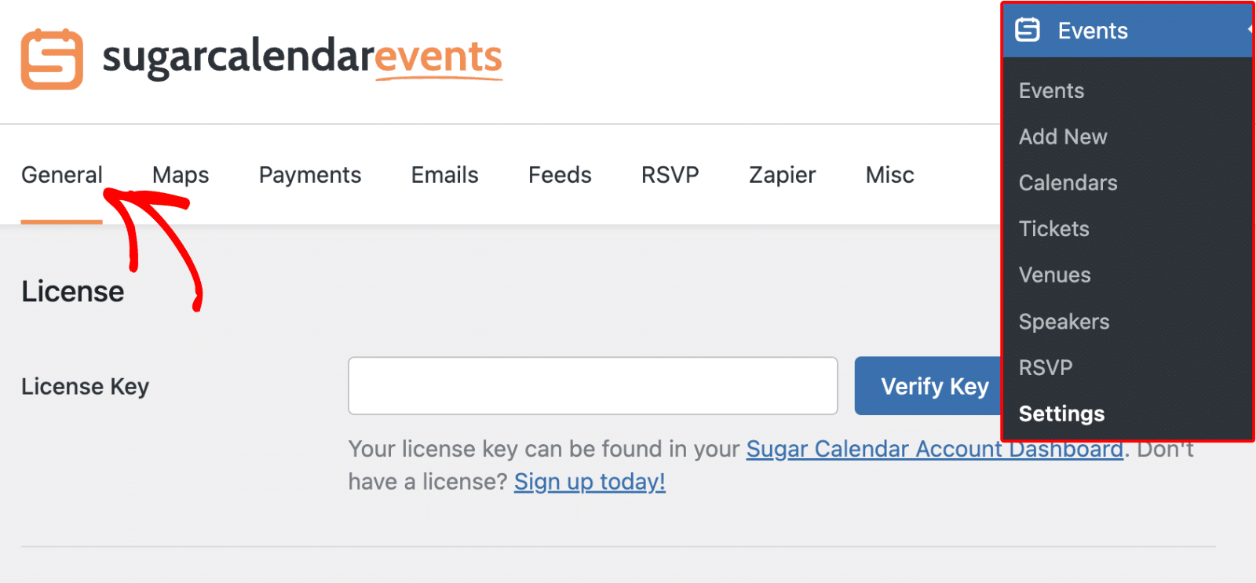Open the Sugar Calendar Account Dashboard link
This screenshot has height=583, width=1256.
[x=934, y=449]
